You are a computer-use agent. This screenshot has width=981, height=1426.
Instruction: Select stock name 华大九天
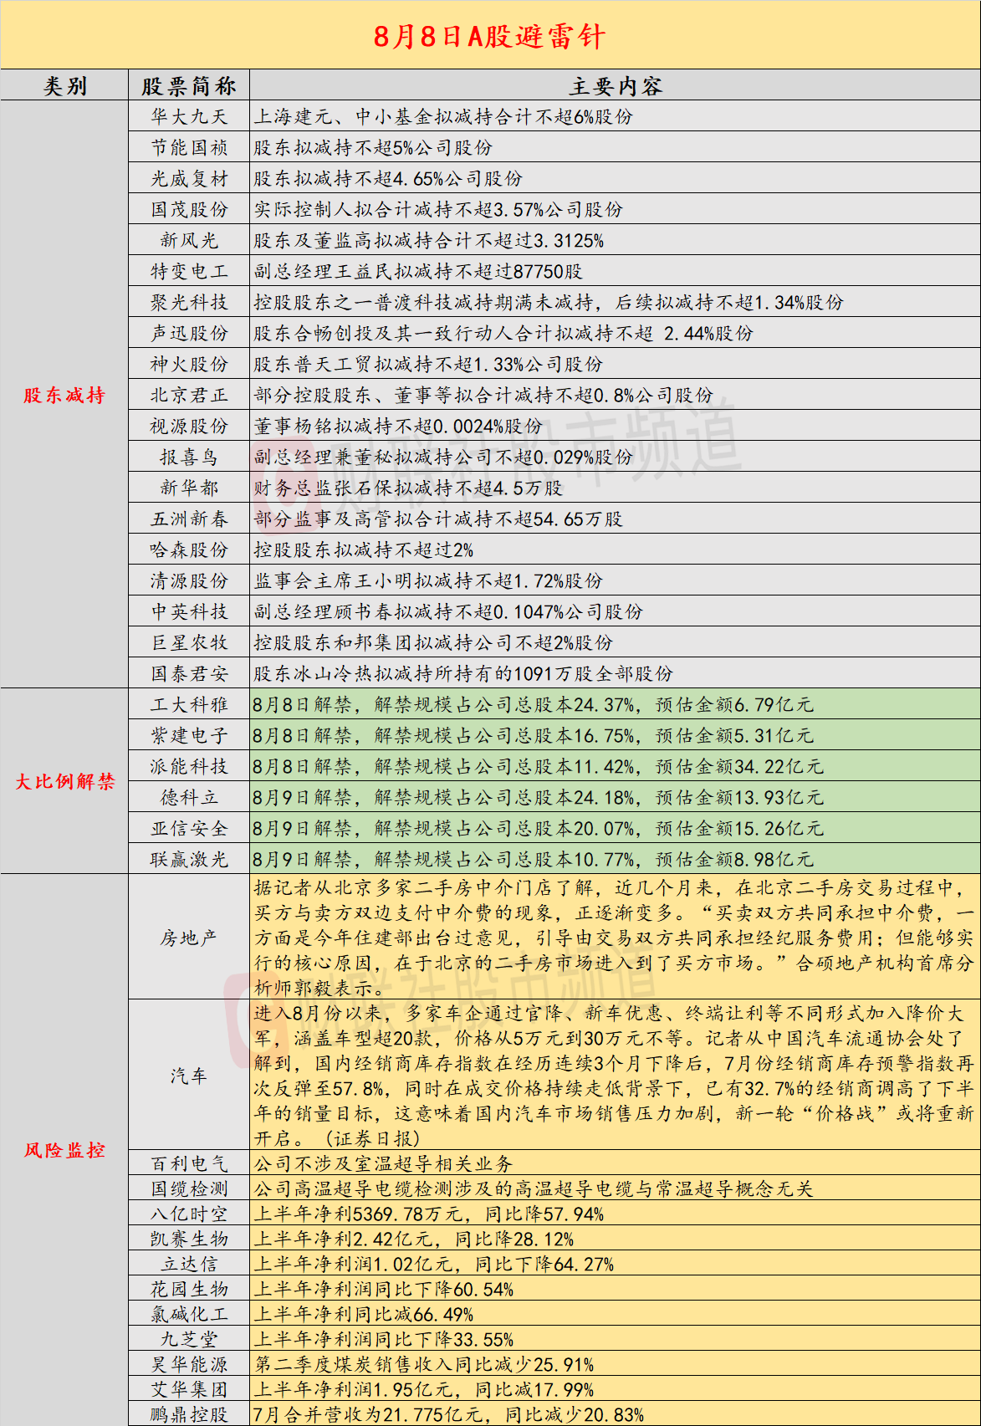pos(189,116)
